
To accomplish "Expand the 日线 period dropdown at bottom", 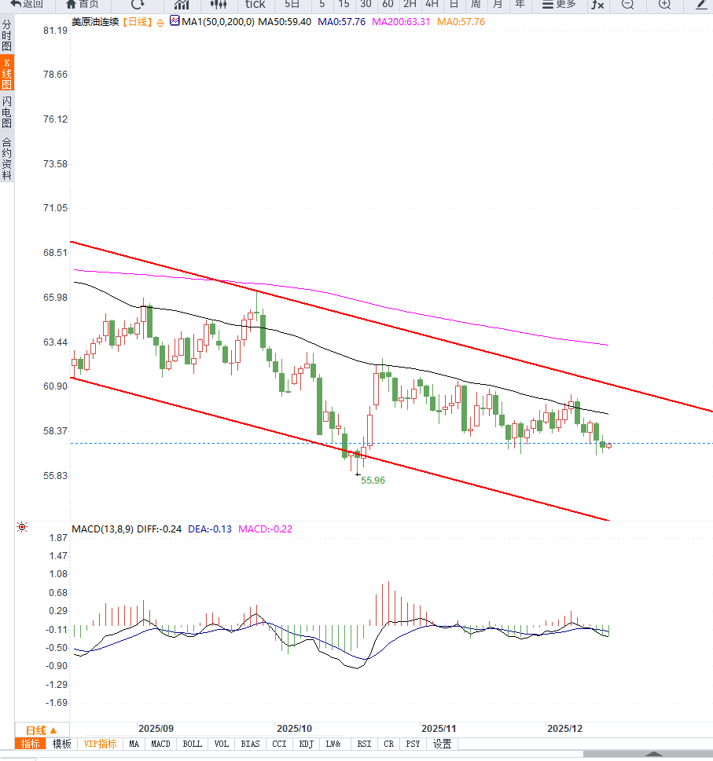I will [42, 730].
